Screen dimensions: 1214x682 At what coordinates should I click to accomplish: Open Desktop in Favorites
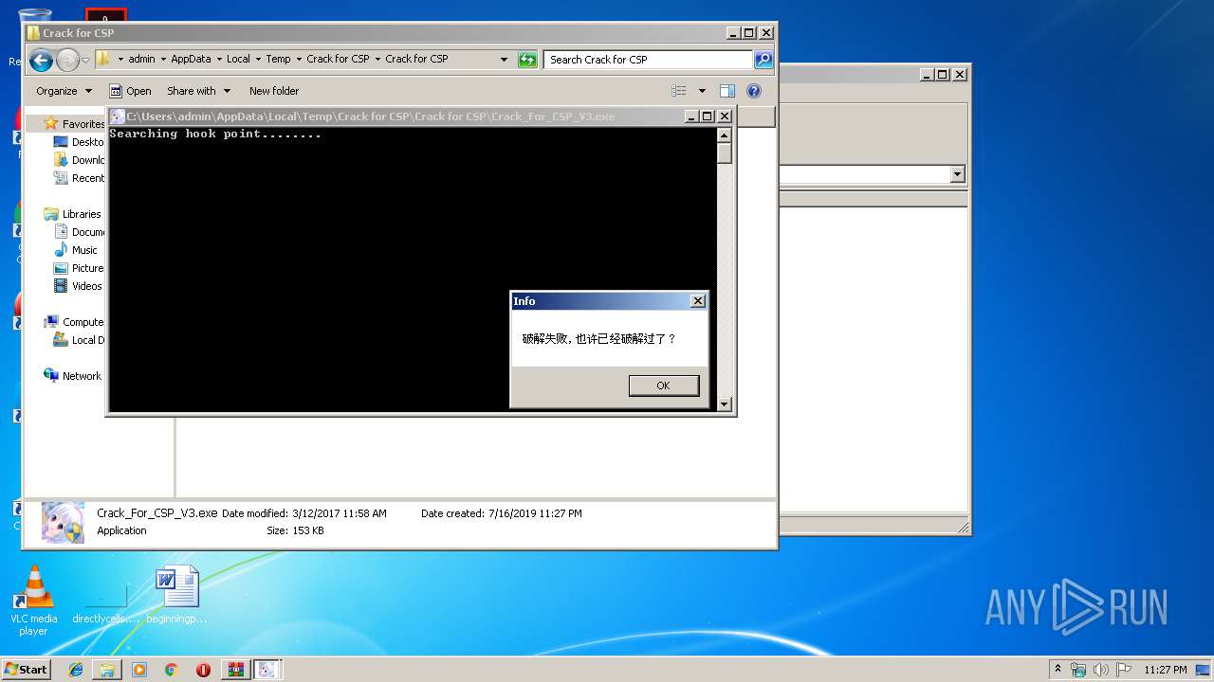coord(80,142)
